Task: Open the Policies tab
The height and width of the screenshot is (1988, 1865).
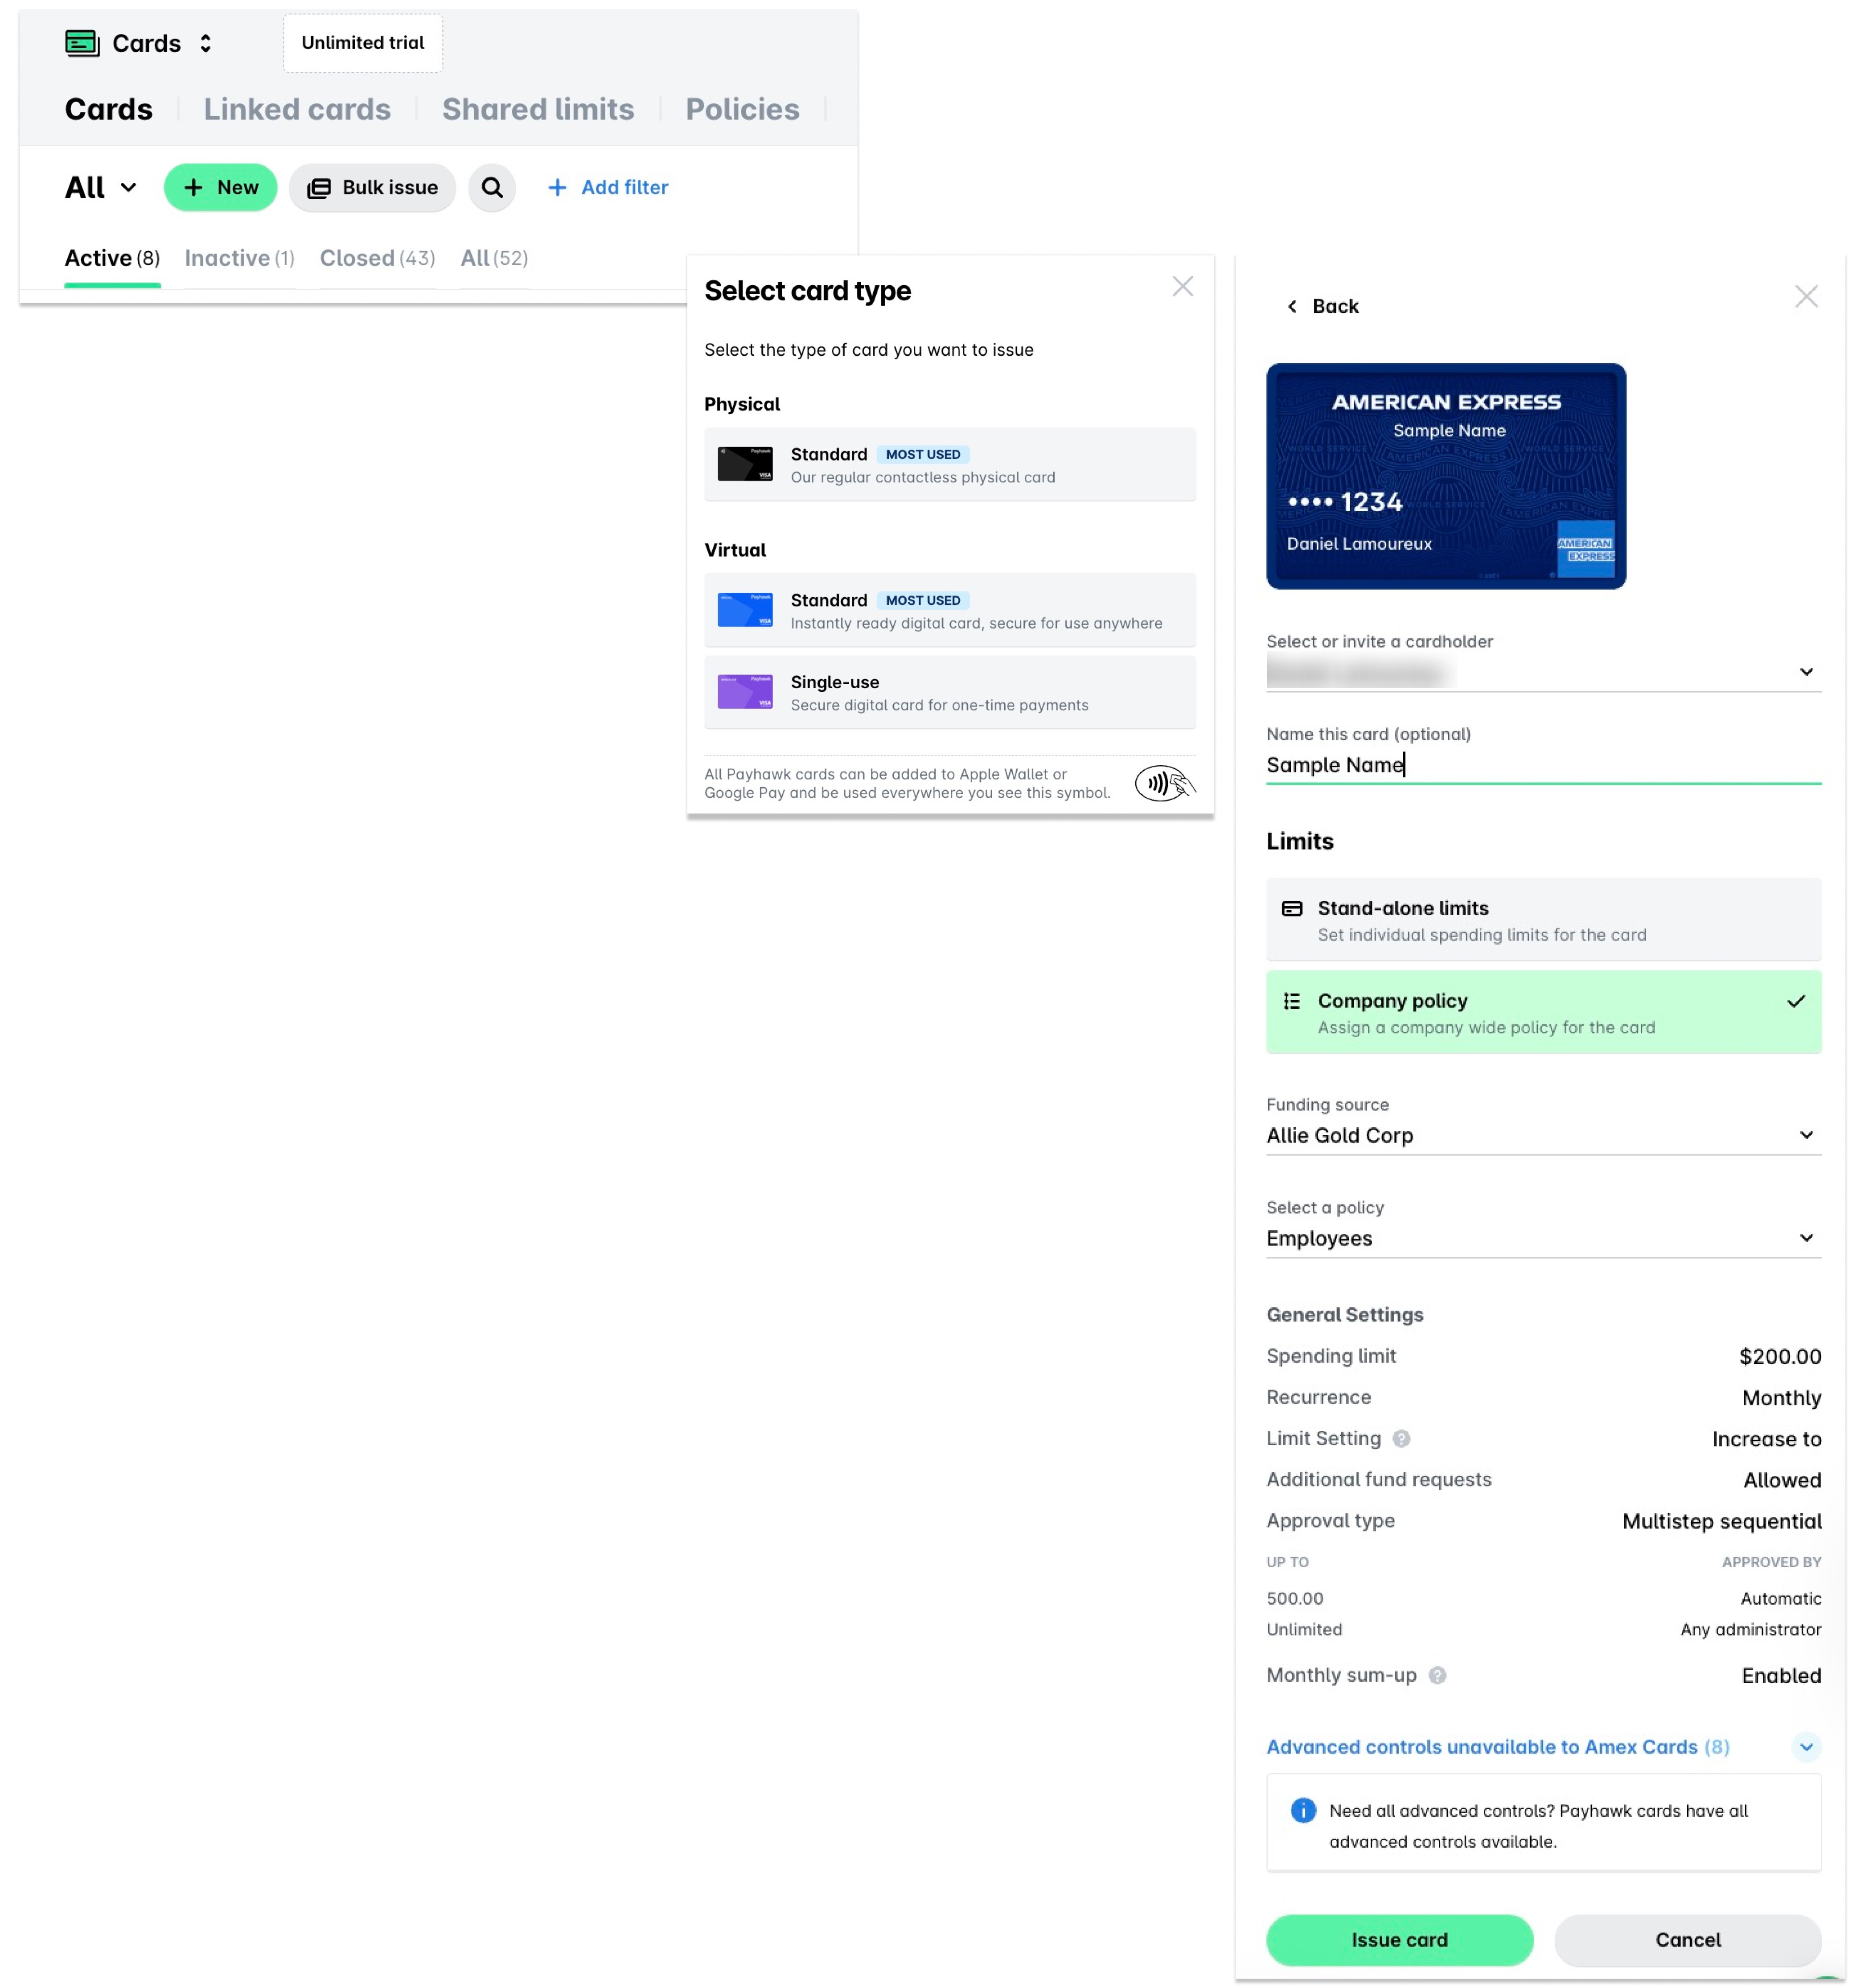Action: pyautogui.click(x=742, y=109)
